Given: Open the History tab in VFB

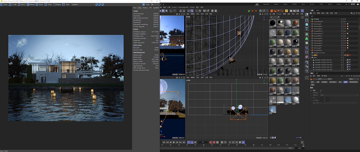Looking at the screenshot, I should pos(145,8).
